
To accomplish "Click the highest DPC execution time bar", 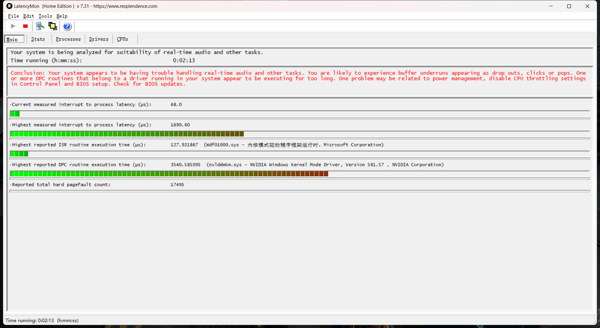I will tap(169, 174).
